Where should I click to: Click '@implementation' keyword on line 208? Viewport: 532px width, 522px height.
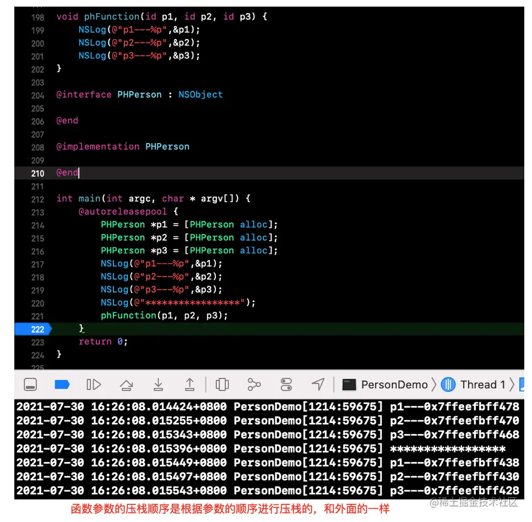[x=97, y=146]
